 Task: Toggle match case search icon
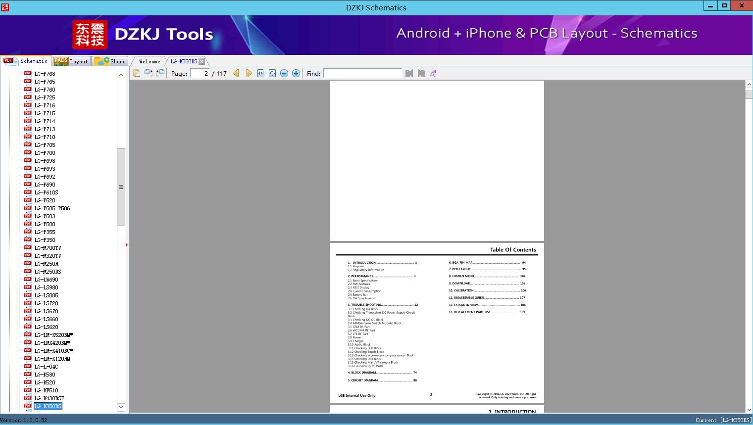click(x=433, y=73)
